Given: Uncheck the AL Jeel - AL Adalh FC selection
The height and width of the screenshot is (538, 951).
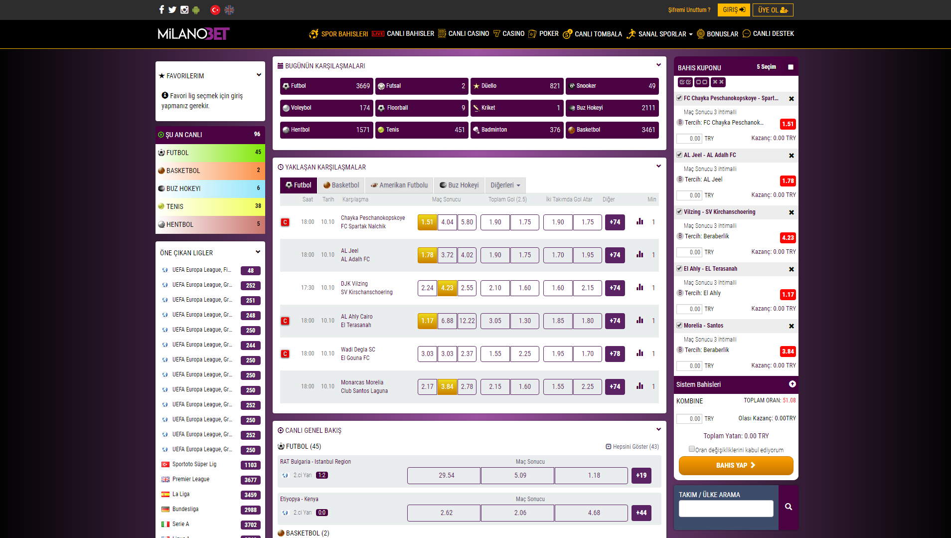Looking at the screenshot, I should click(x=679, y=155).
